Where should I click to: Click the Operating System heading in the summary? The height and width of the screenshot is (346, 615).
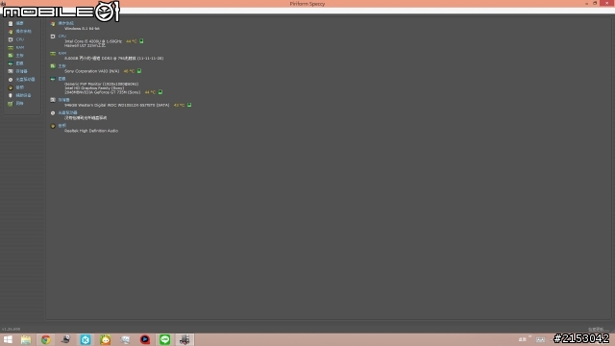click(x=66, y=23)
